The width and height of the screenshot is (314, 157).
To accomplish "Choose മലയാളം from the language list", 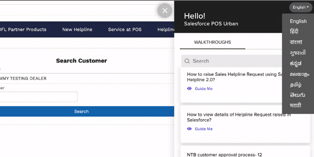I will click(299, 74).
